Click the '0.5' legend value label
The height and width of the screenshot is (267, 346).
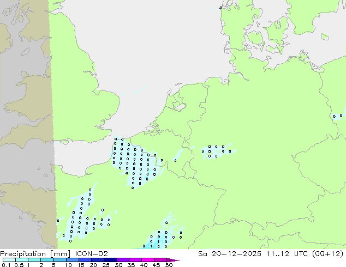(19, 265)
